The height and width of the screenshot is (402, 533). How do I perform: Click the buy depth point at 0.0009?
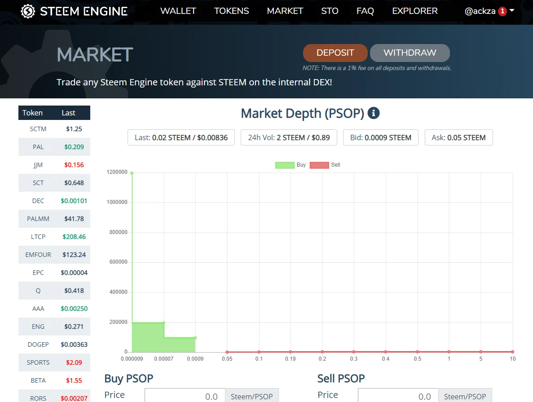195,338
